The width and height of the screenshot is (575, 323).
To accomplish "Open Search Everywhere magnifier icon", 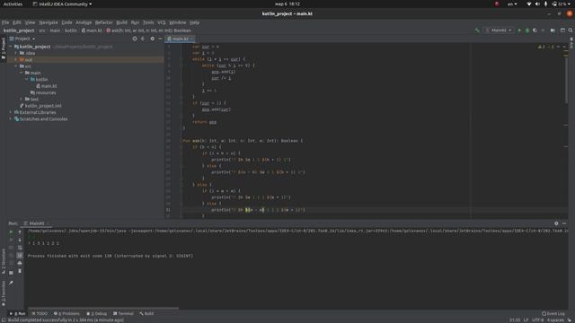I will coord(571,31).
